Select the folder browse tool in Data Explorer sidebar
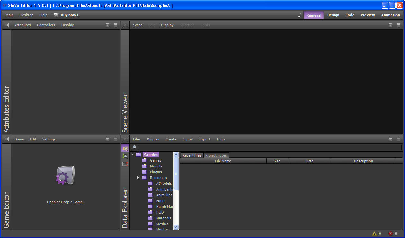Image resolution: width=405 pixels, height=238 pixels. click(125, 148)
